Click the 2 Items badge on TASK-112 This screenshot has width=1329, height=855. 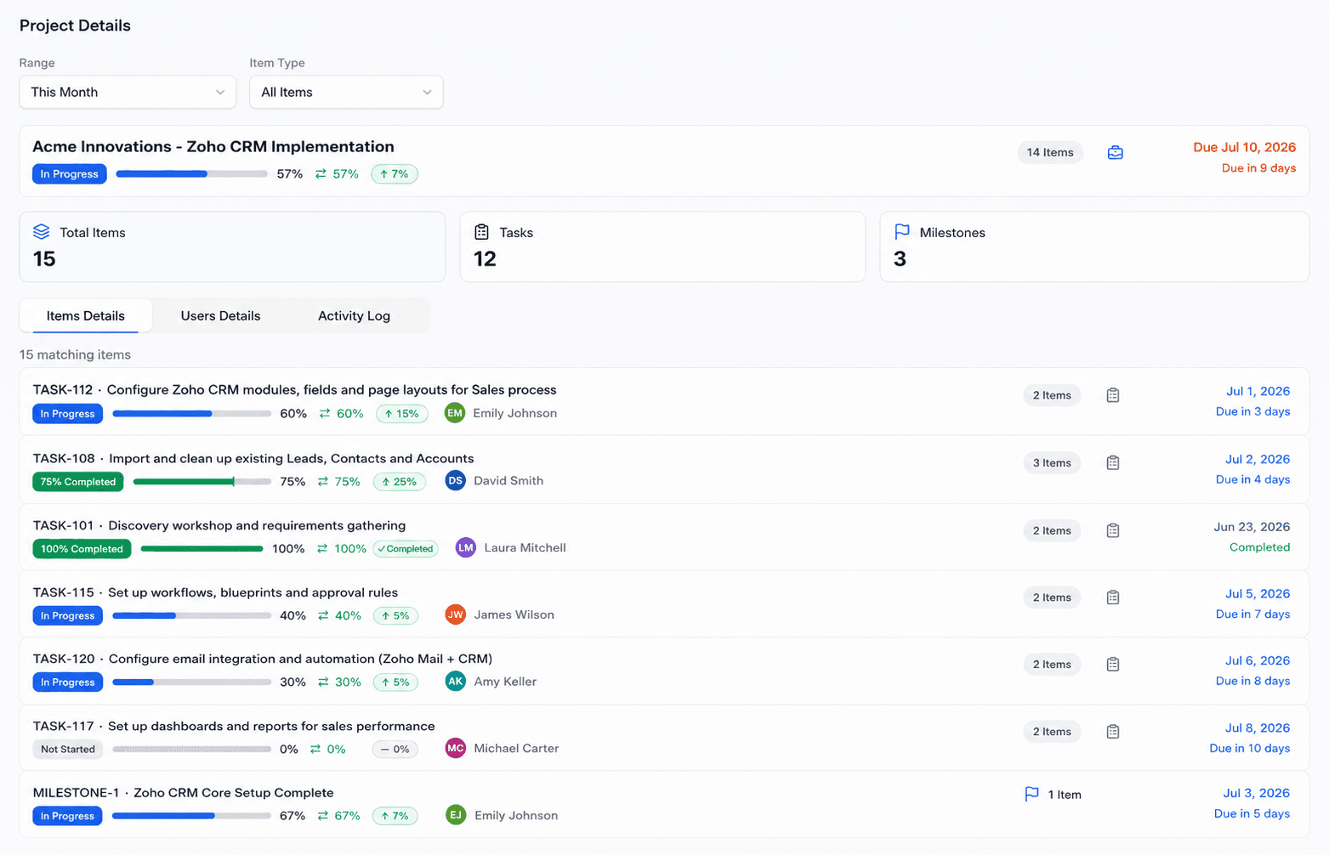click(1052, 395)
